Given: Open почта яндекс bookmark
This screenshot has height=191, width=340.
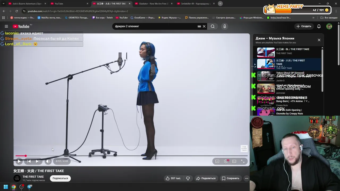Looking at the screenshot, I should pos(23,18).
